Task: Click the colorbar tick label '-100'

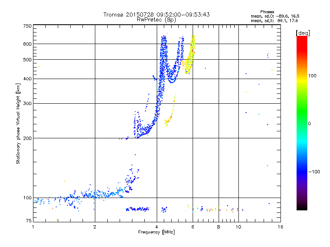Action: coord(314,172)
